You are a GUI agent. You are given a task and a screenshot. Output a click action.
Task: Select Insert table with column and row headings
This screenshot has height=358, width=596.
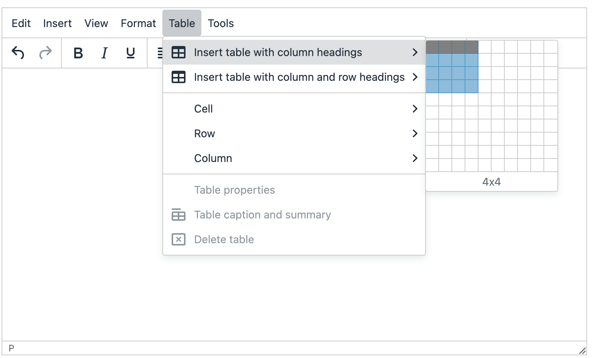(x=299, y=77)
